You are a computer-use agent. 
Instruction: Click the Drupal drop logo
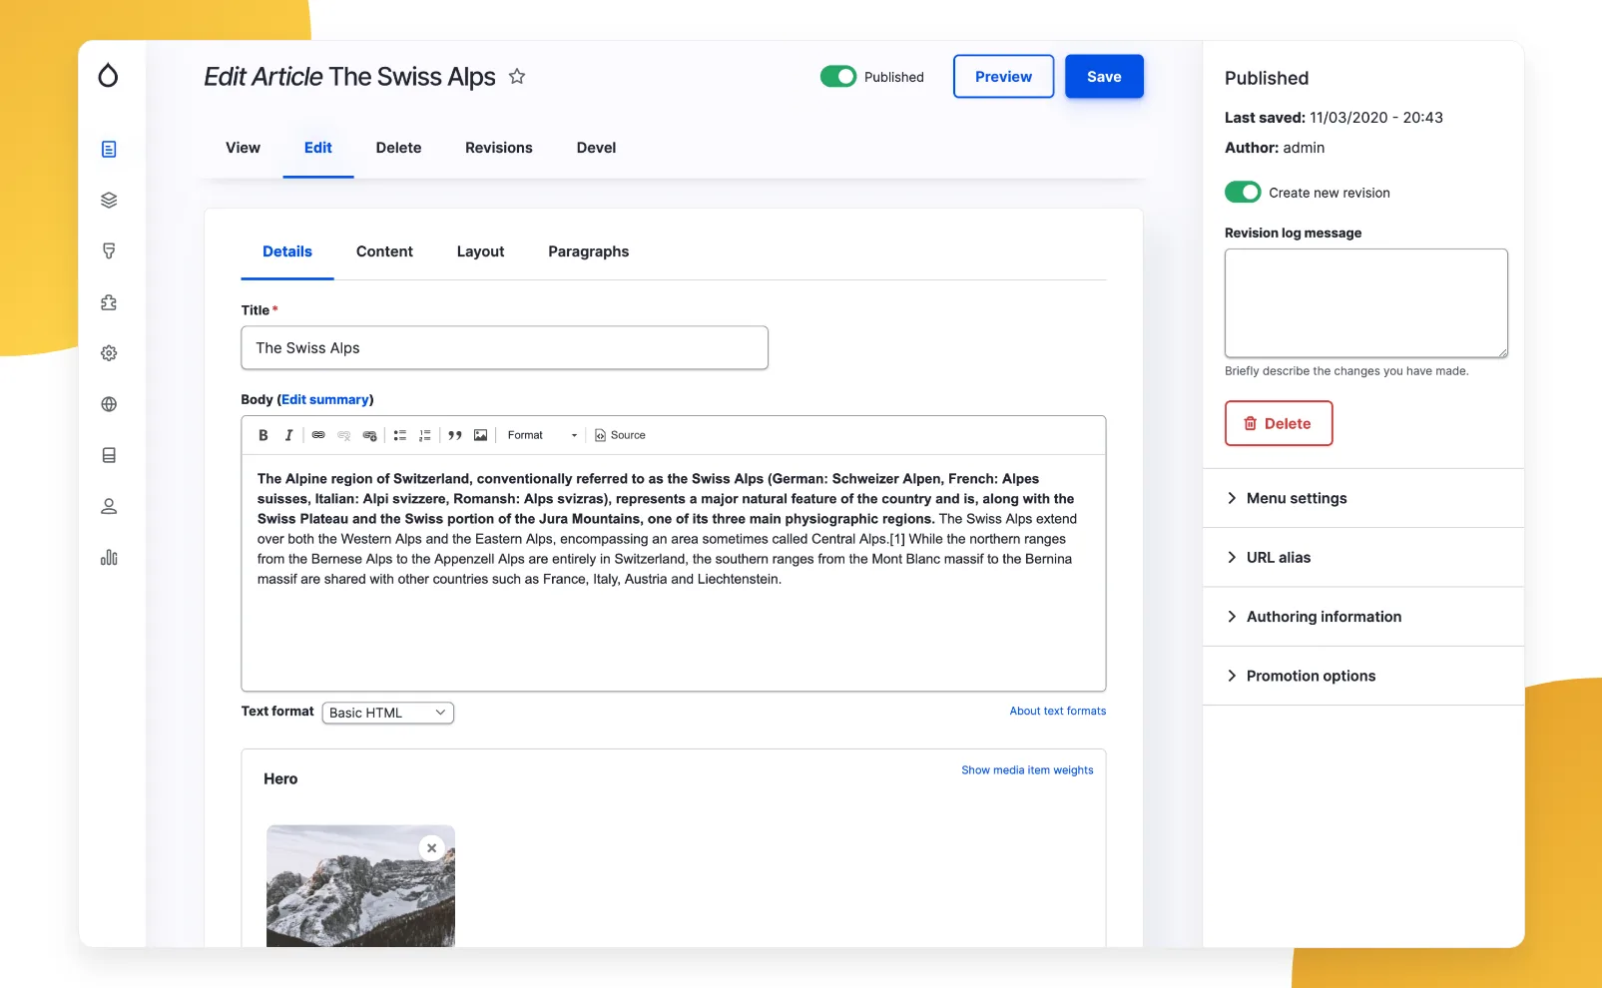click(108, 75)
